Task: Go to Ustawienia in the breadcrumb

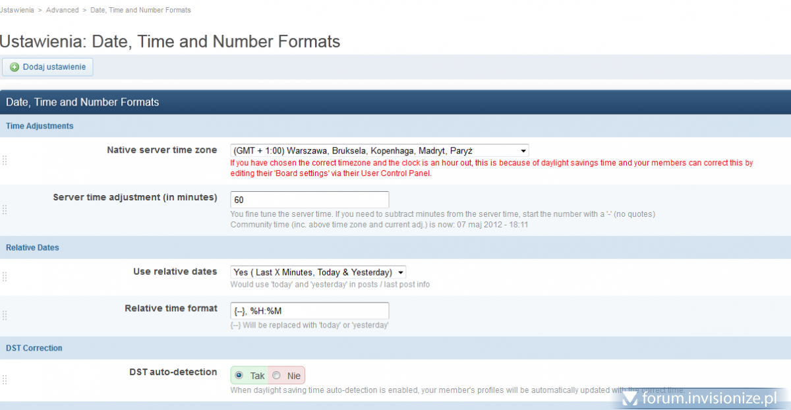Action: tap(16, 10)
